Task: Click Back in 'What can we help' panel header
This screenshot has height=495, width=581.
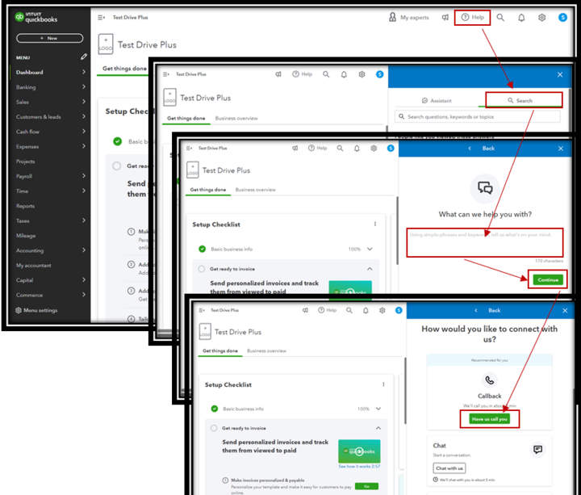Action: 488,149
